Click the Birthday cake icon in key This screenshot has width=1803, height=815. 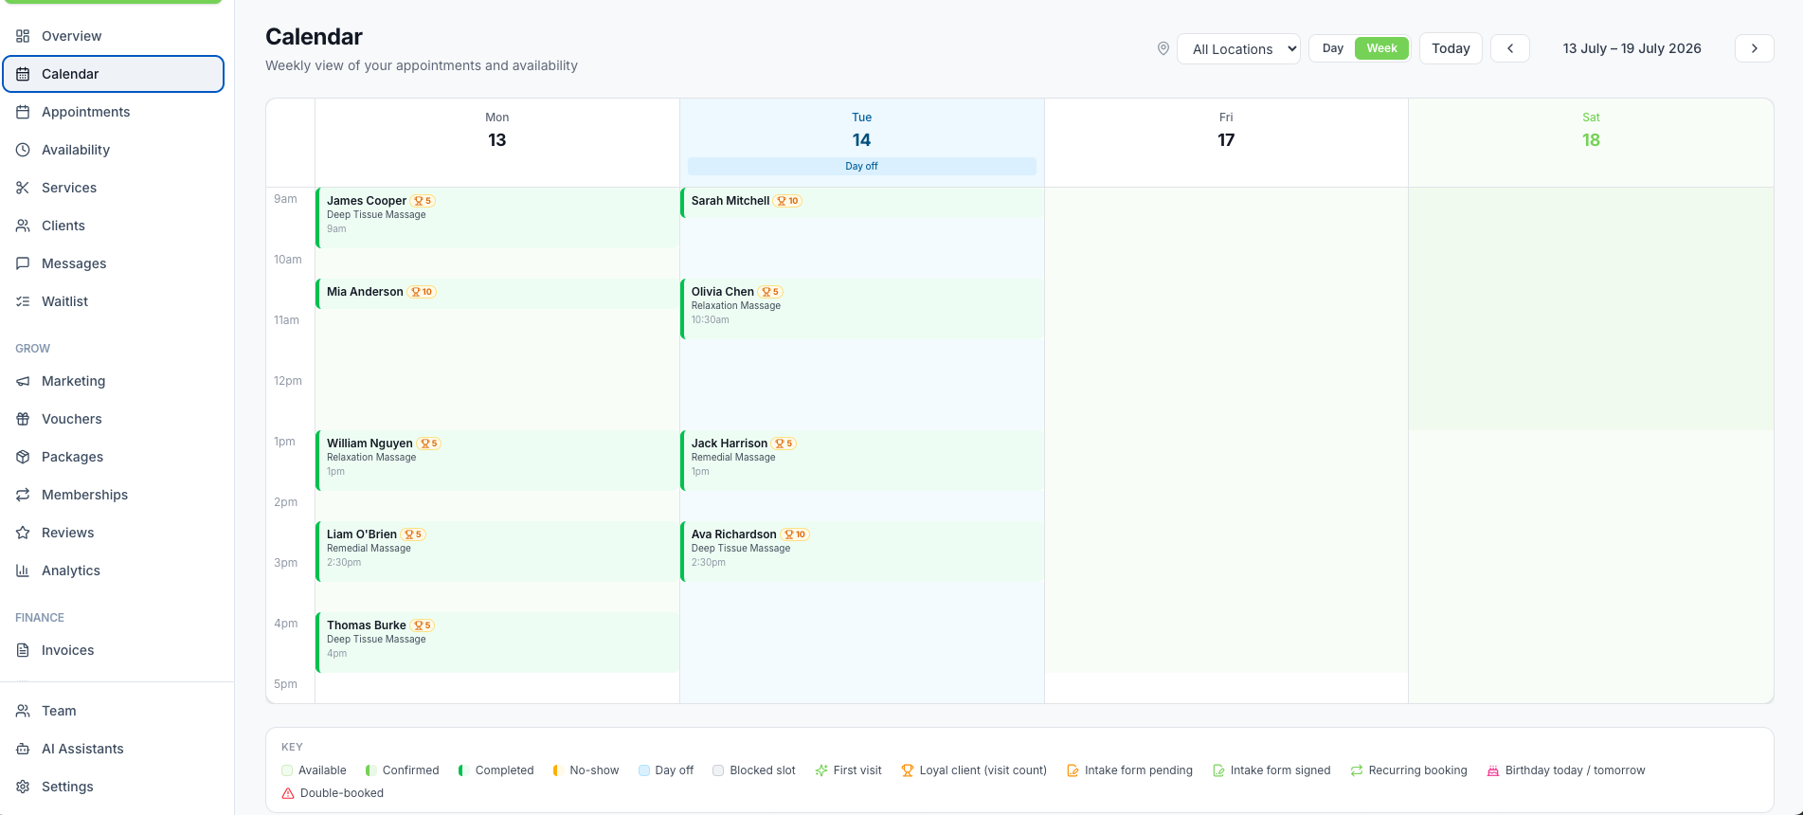point(1493,770)
